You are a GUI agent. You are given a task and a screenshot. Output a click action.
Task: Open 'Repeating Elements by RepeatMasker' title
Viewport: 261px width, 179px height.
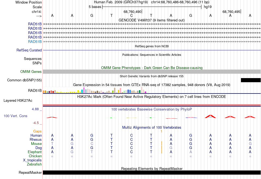(x=152, y=169)
